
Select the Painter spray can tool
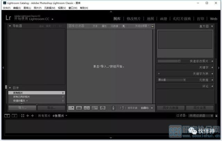pyautogui.click(x=113, y=108)
